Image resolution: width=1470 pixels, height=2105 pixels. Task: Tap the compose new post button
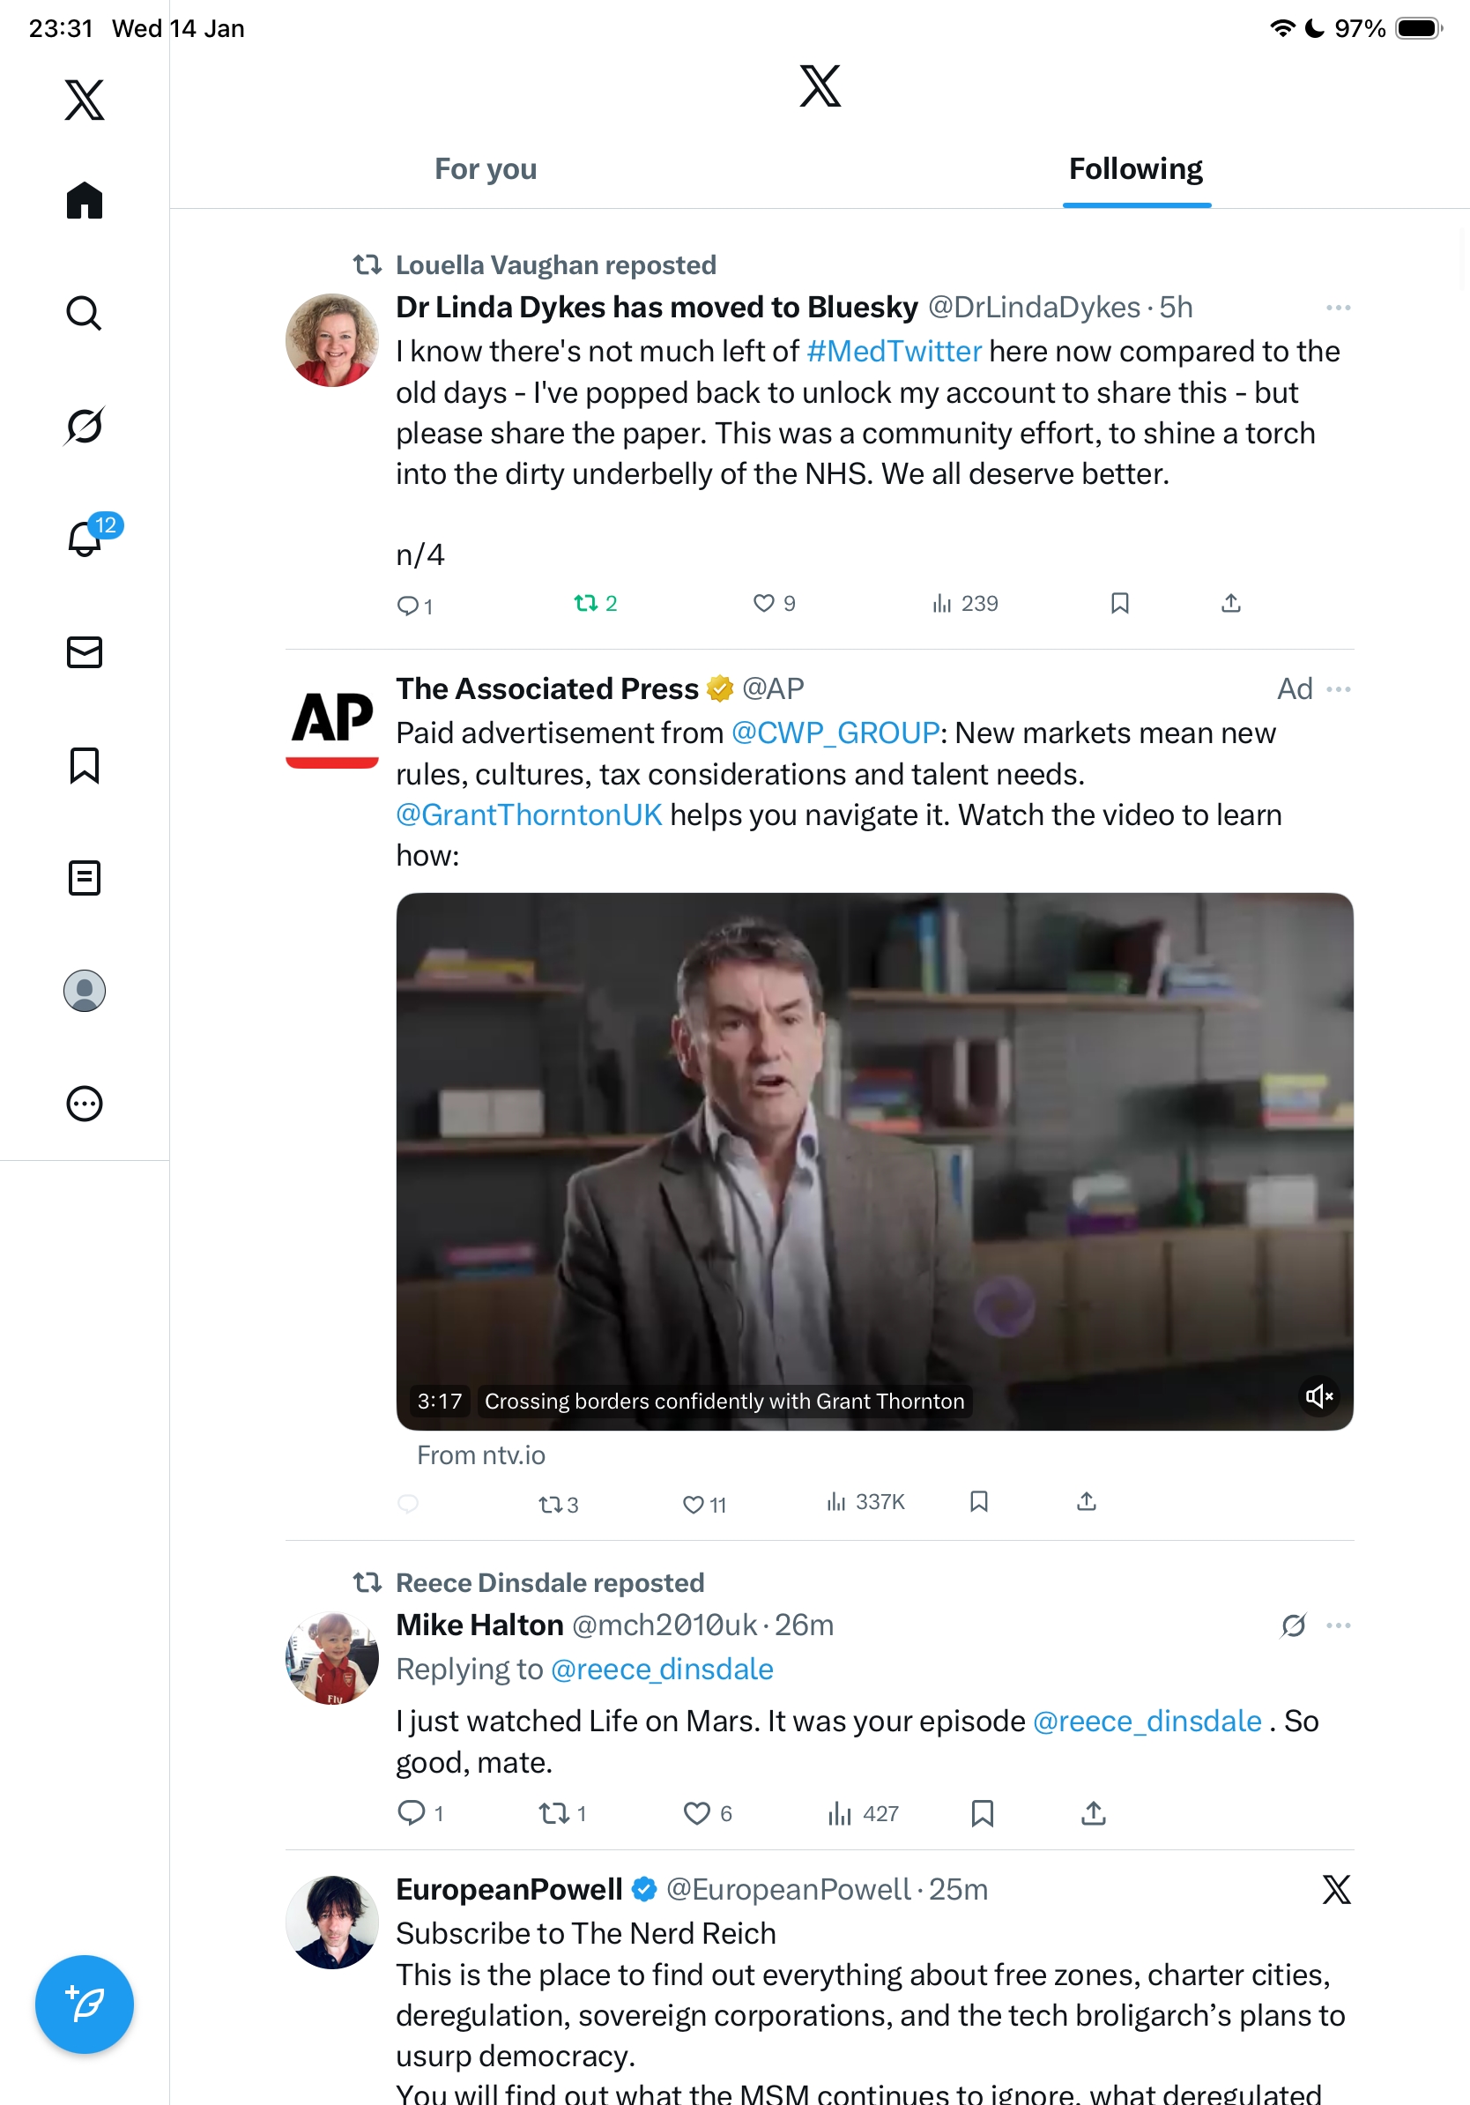coord(85,2005)
